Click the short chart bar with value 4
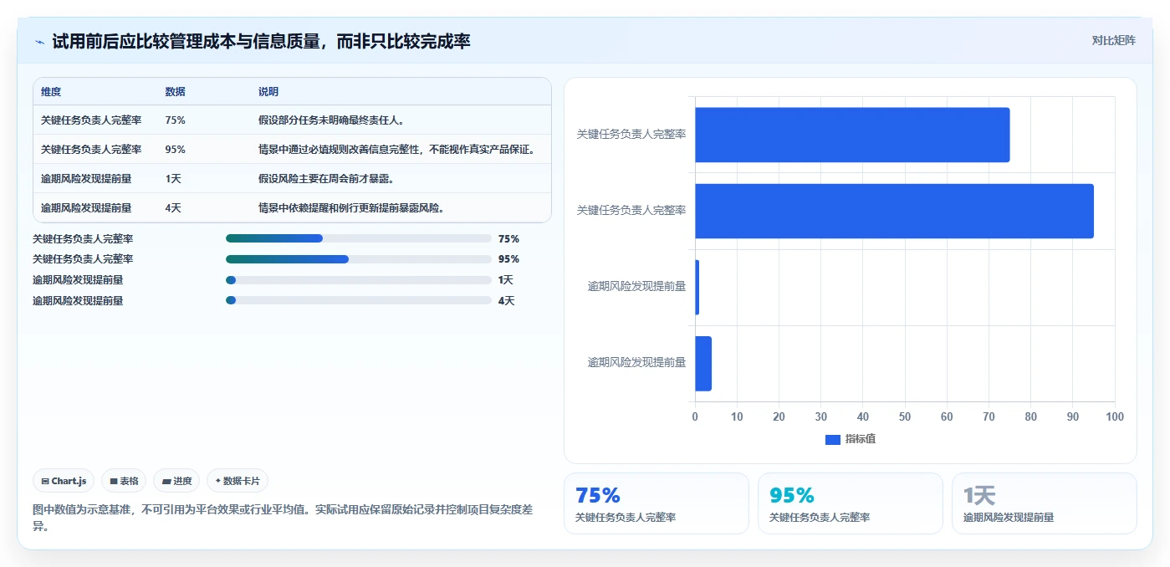Image resolution: width=1170 pixels, height=567 pixels. [703, 364]
